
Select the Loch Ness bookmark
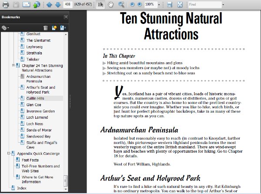click(35, 124)
